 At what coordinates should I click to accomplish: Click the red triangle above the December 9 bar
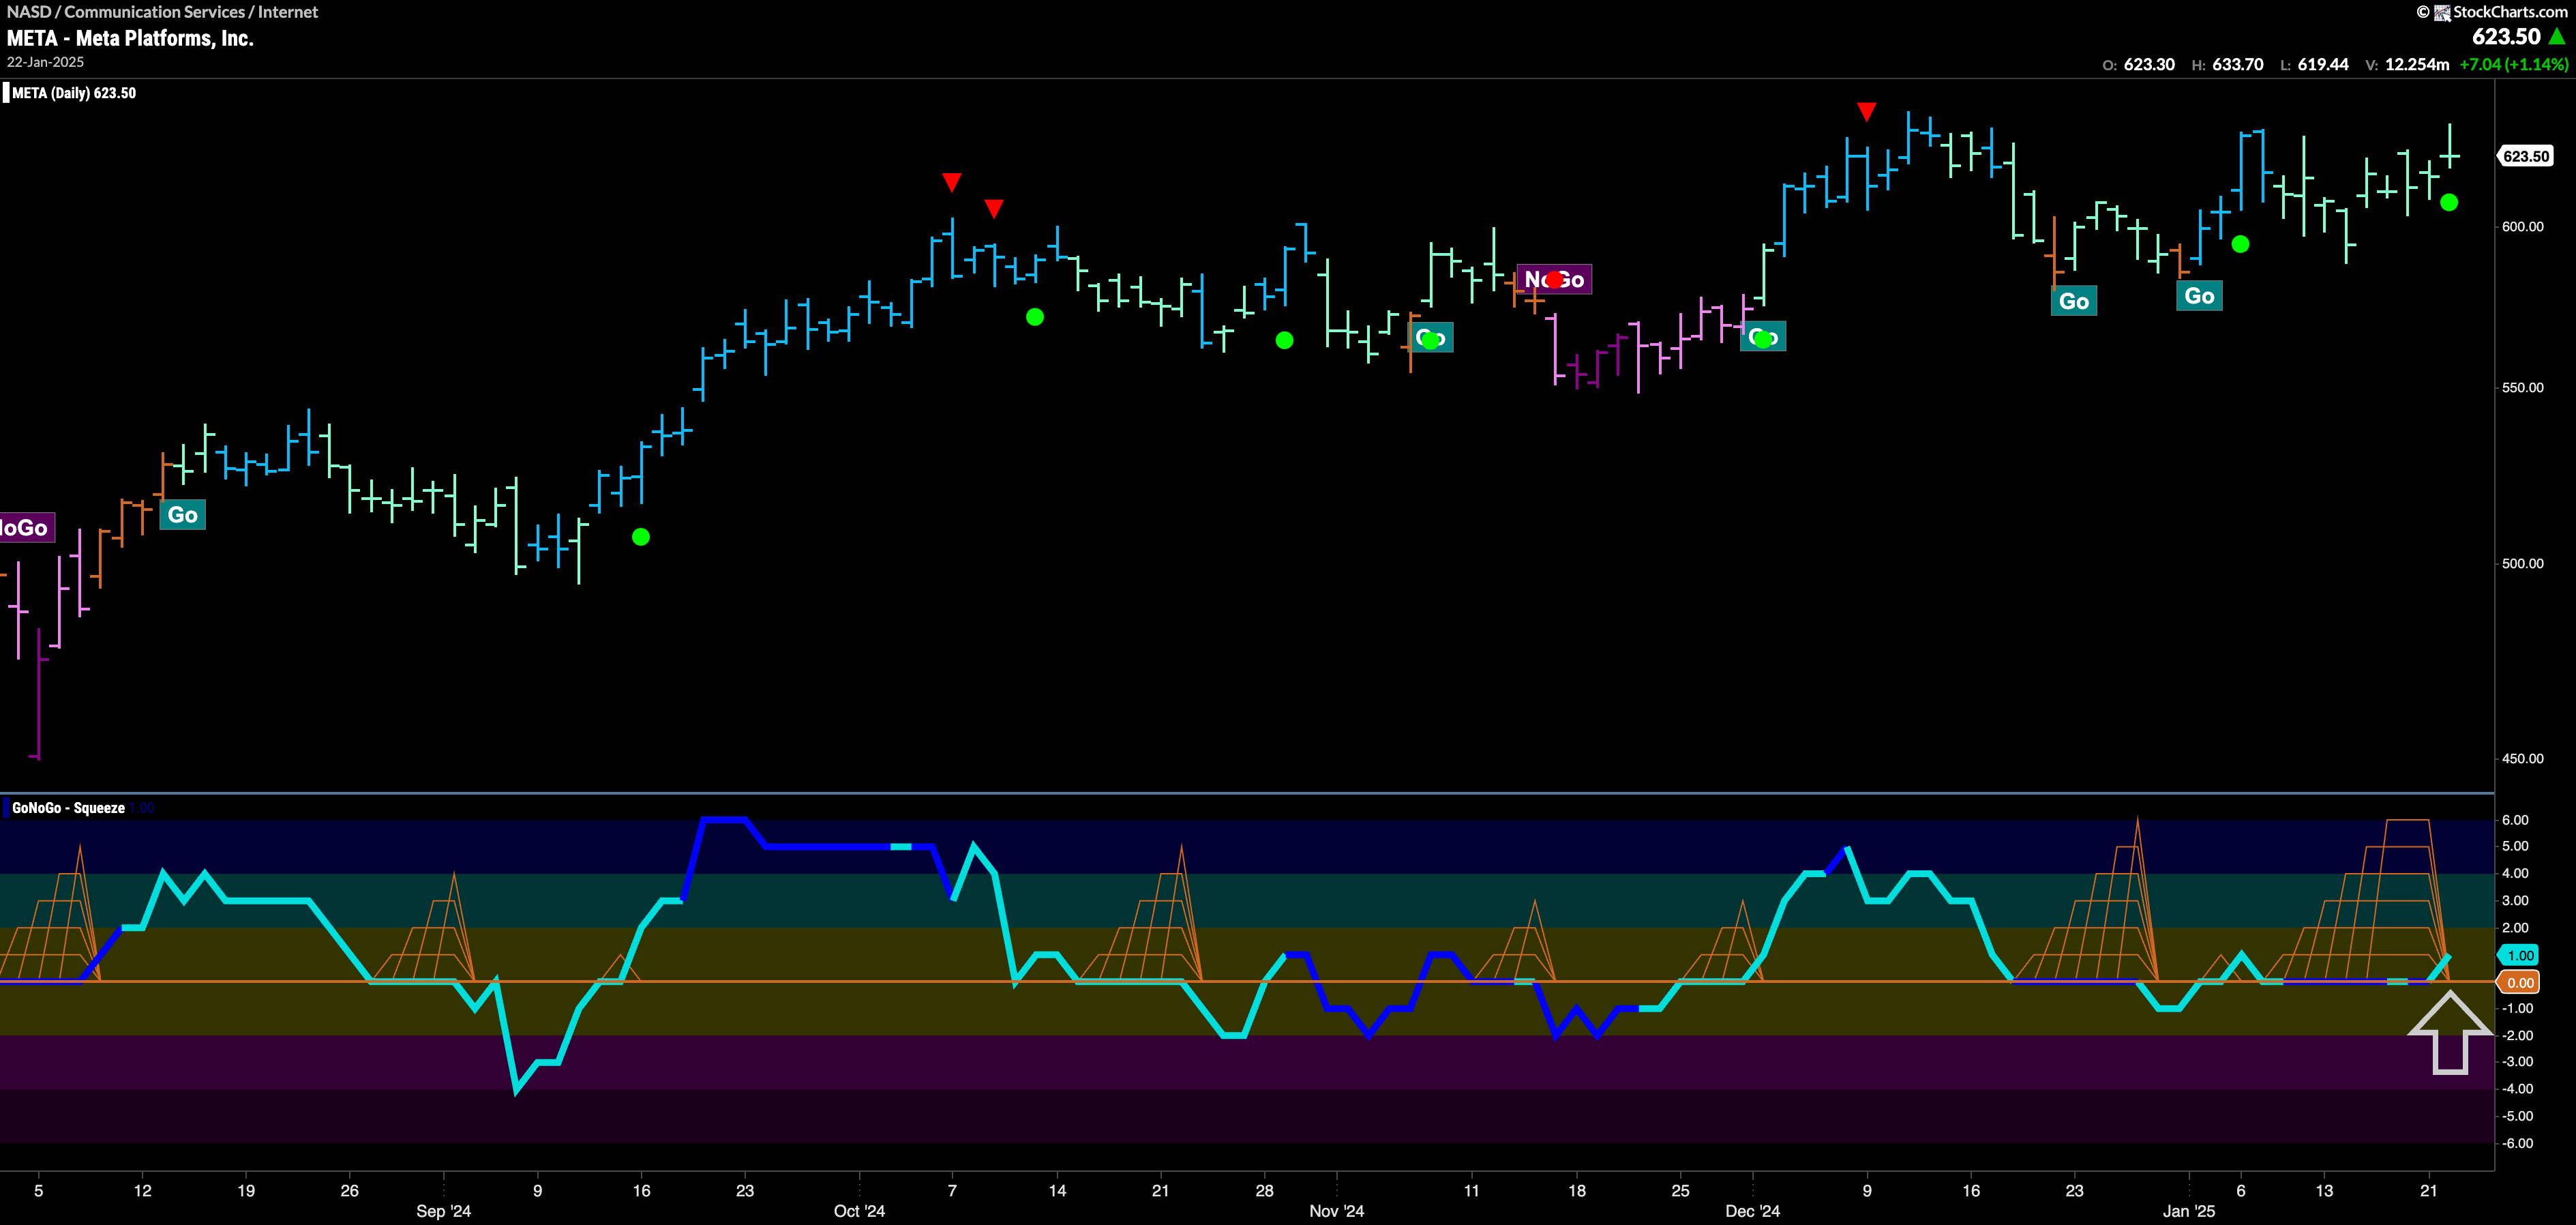(1866, 111)
